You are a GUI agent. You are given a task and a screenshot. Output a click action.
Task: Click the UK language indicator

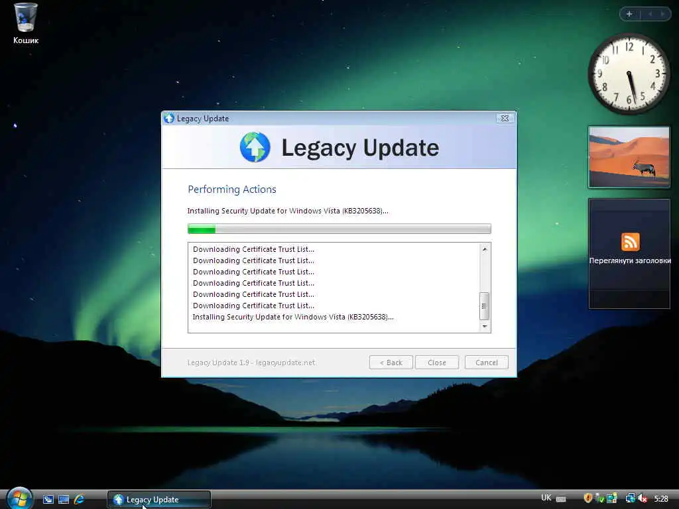546,498
